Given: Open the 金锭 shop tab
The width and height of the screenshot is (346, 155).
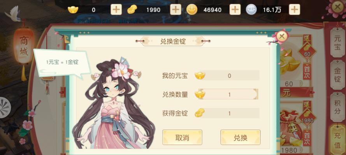Looking at the screenshot, I should (337, 75).
